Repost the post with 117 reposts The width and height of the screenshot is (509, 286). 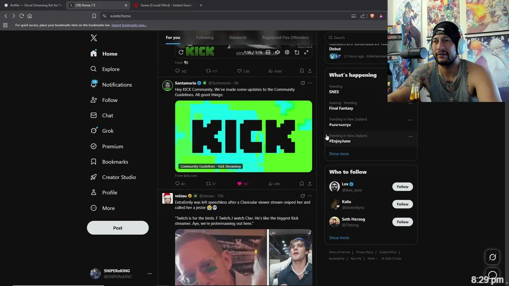pos(212,71)
